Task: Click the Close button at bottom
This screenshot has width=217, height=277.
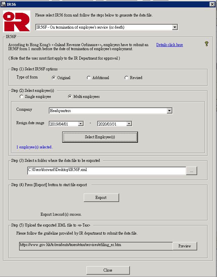Action: coord(108,270)
